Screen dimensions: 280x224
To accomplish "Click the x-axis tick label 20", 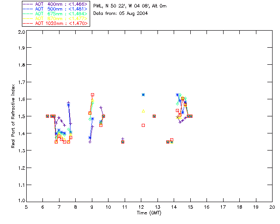I will point(272,207).
